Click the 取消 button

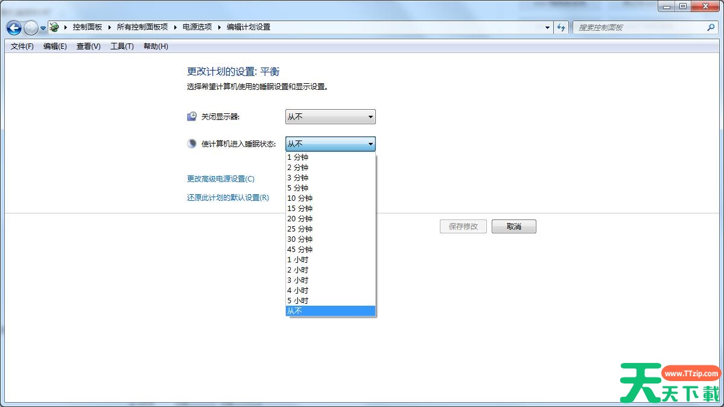coord(514,227)
